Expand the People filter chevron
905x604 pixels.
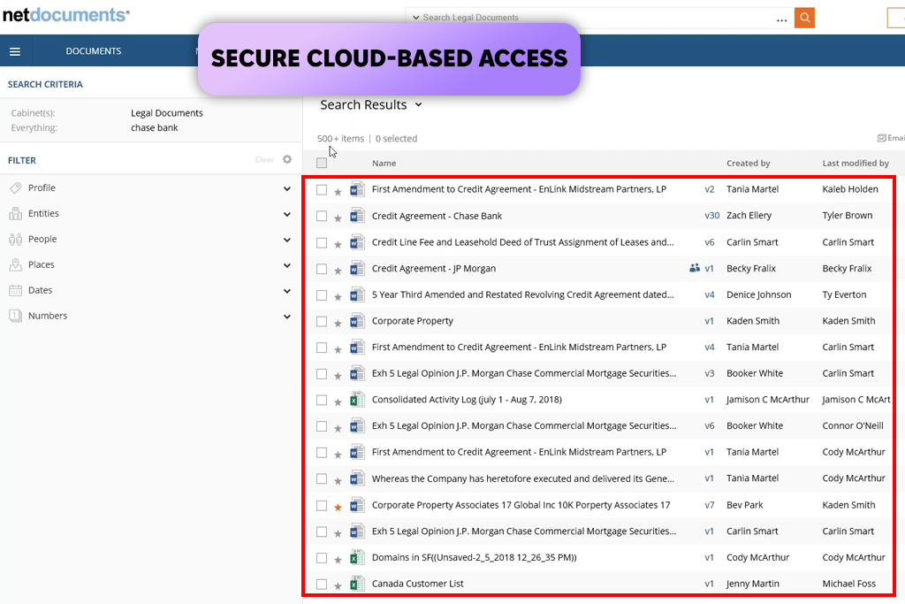click(x=287, y=240)
